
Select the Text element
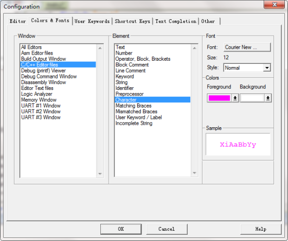coord(152,47)
